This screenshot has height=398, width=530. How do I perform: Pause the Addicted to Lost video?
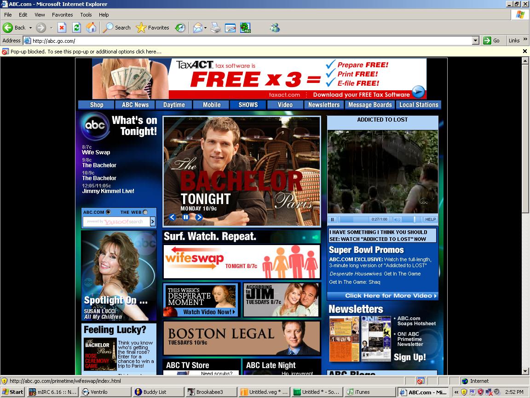click(x=333, y=220)
